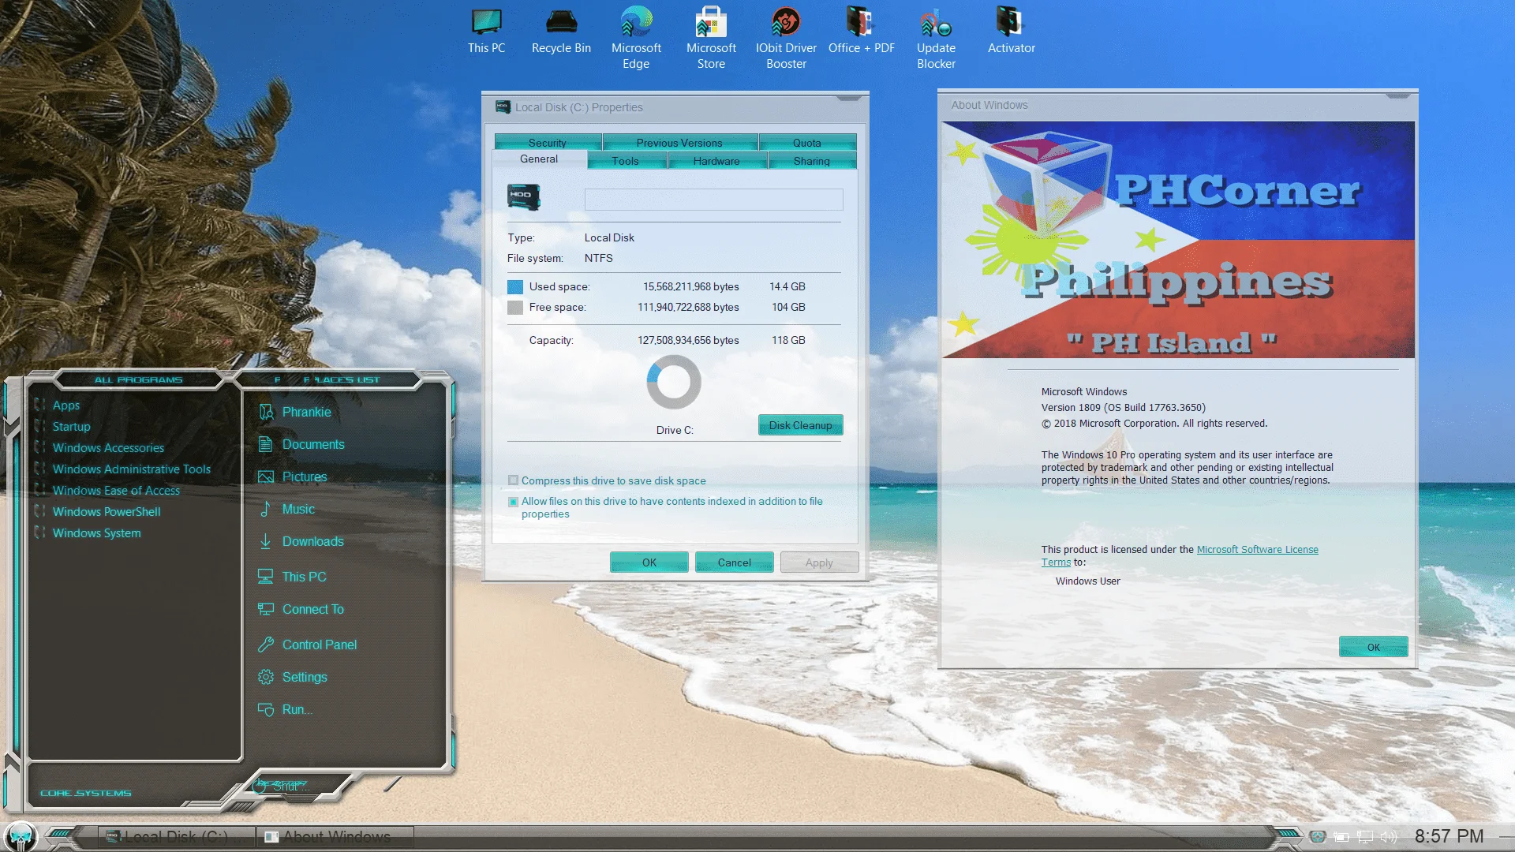Click the skull Start button
Screen dimensions: 1515x852
tap(20, 836)
